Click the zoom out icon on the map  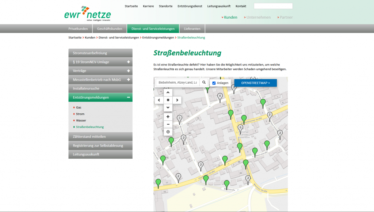tap(167, 124)
